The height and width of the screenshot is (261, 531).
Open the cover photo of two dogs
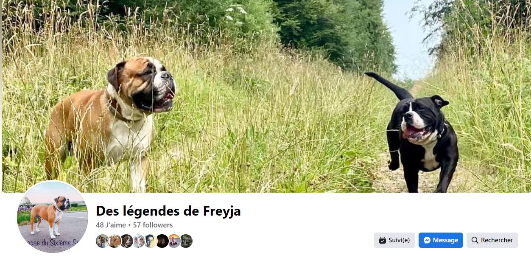coord(265,96)
